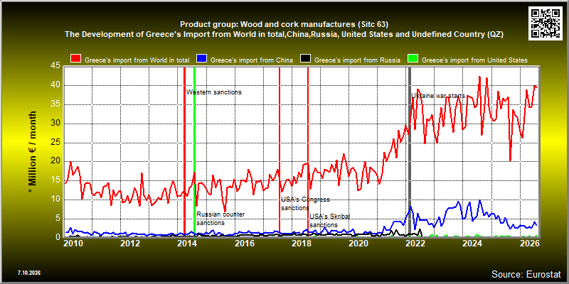Click x-axis year label 2014

[x=188, y=243]
